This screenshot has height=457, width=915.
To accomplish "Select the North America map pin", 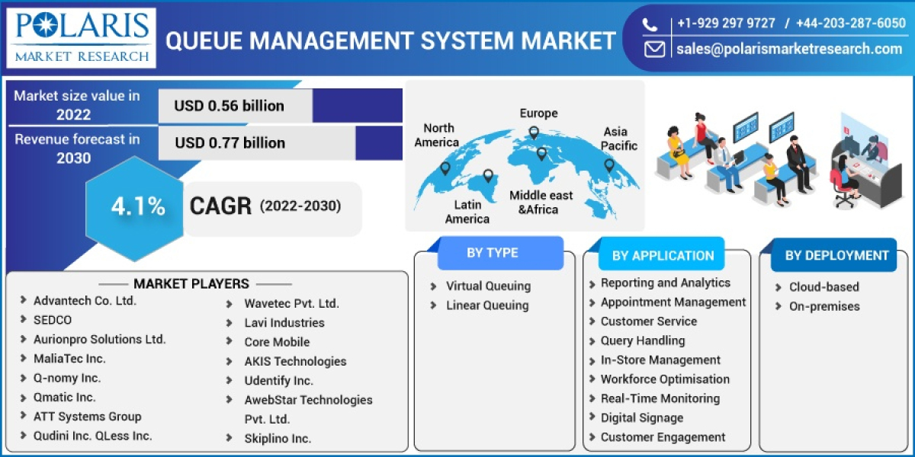I will [445, 170].
